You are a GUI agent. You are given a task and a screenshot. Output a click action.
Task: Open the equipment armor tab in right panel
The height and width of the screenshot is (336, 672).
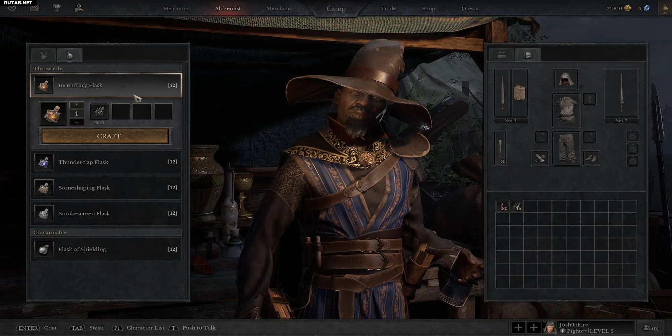528,55
